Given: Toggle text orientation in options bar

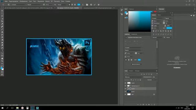Looking at the screenshot, I should click(9, 5).
